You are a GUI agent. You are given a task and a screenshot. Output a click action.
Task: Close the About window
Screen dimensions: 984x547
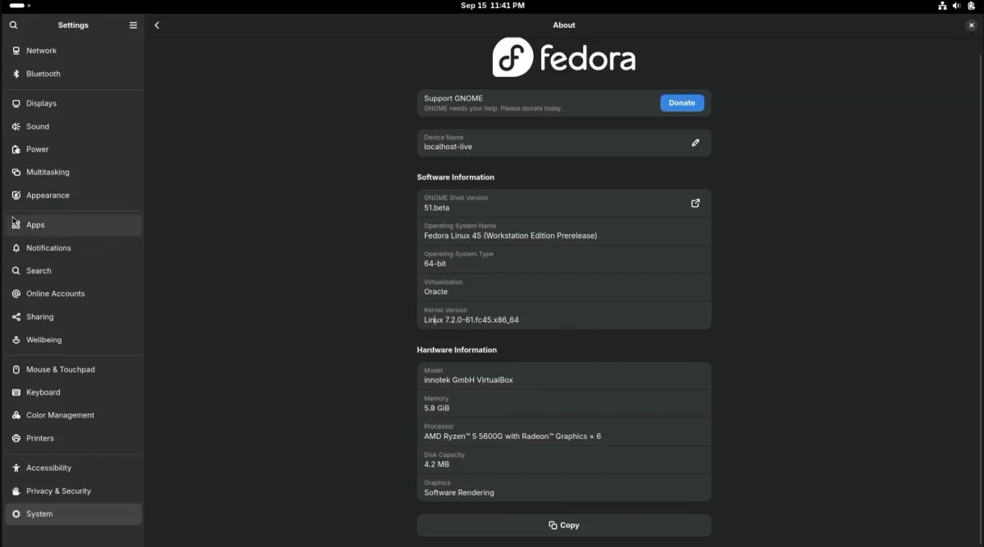click(971, 25)
